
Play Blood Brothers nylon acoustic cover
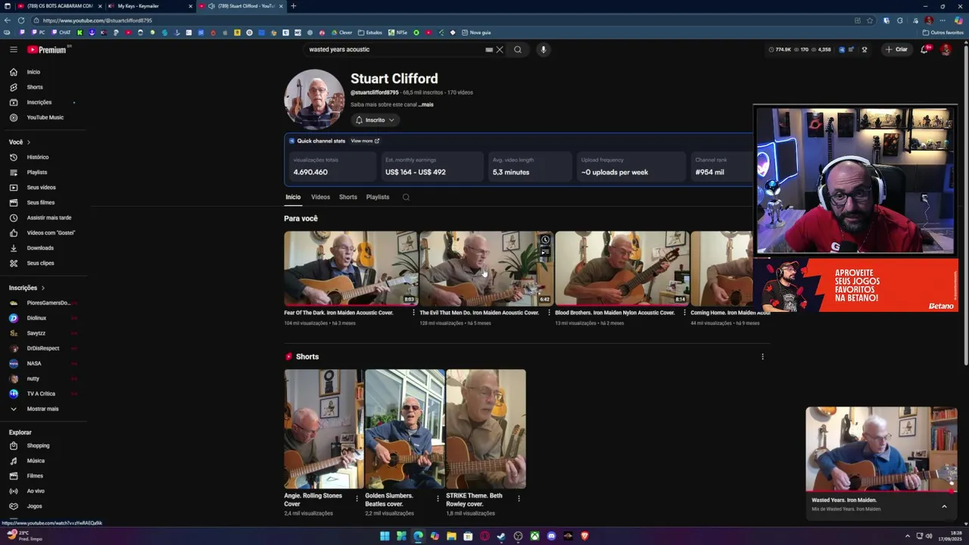pyautogui.click(x=622, y=269)
